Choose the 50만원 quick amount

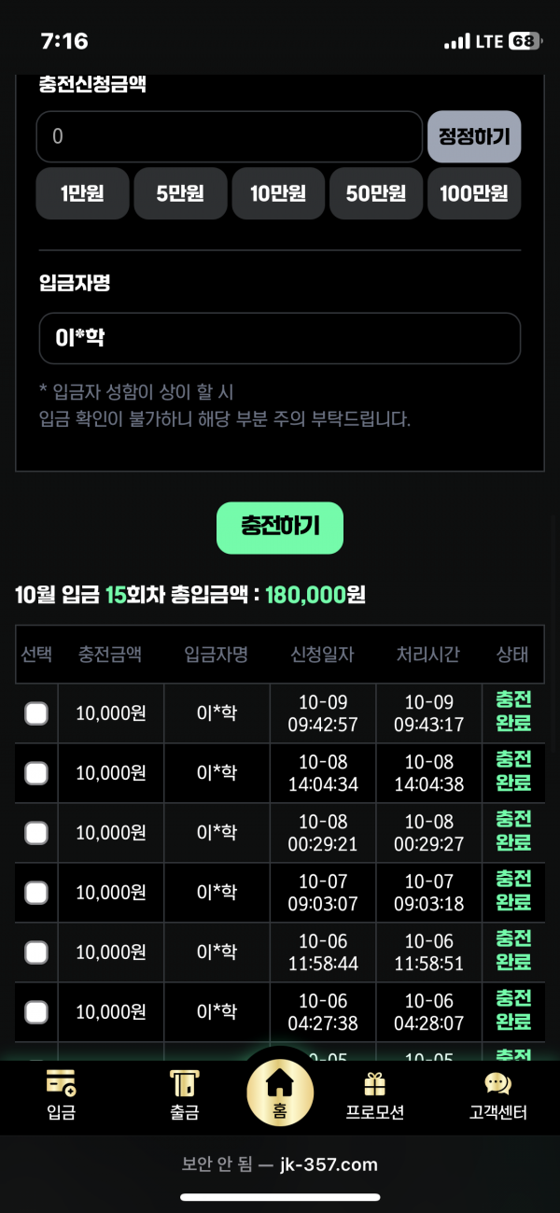coord(376,193)
